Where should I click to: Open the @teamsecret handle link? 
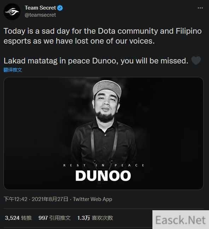(x=40, y=15)
